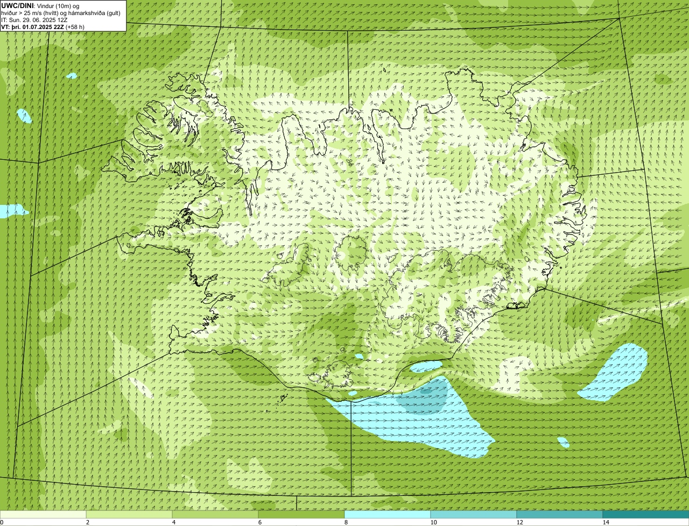Click the legend tick label '8'

(346, 522)
